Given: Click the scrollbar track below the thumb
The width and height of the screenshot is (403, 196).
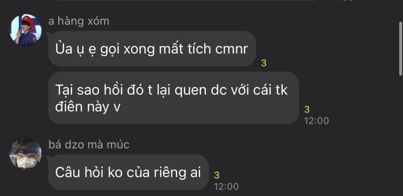Looking at the screenshot, I should point(400,135).
